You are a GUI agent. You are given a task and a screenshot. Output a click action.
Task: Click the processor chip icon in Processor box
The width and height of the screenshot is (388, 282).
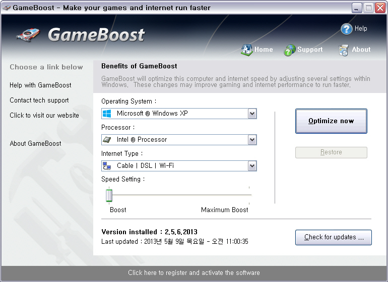[107, 140]
